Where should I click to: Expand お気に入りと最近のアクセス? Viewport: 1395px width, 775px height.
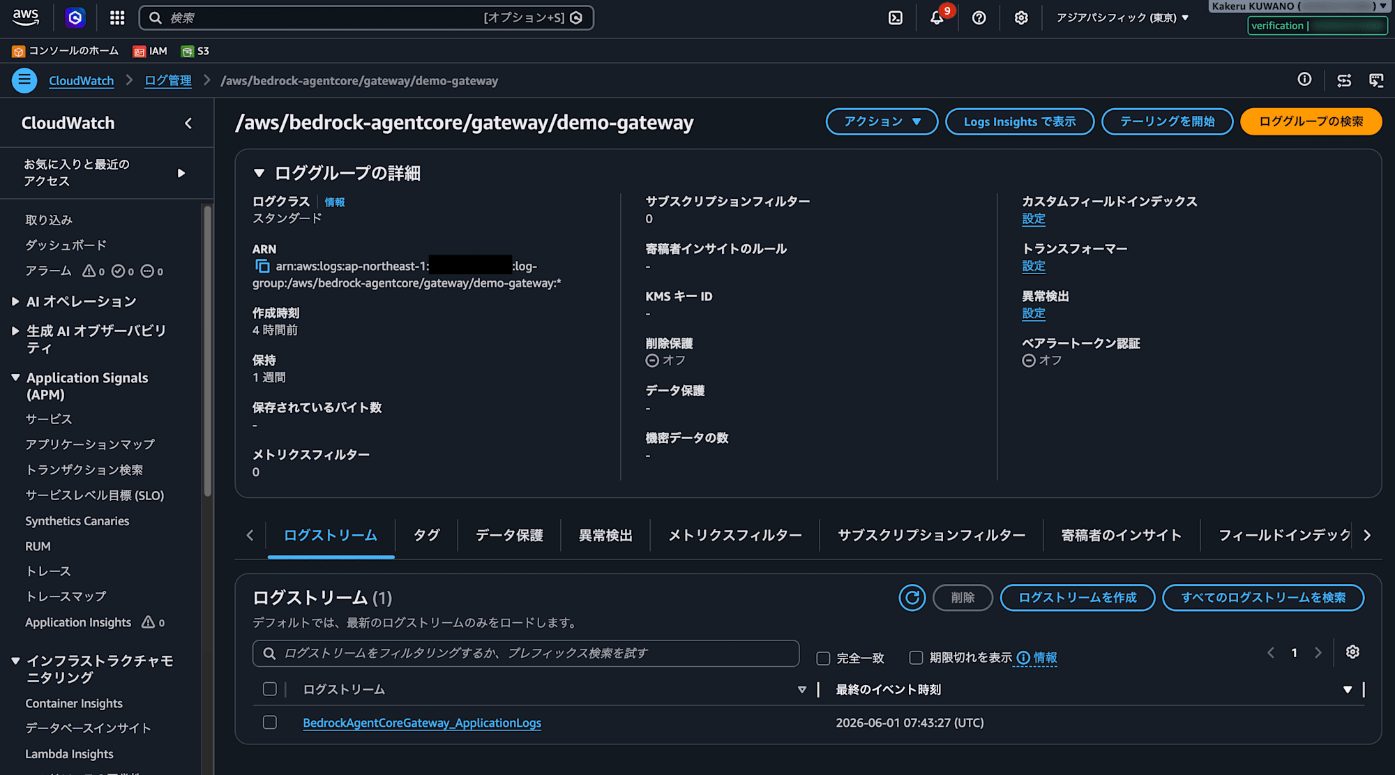[181, 173]
